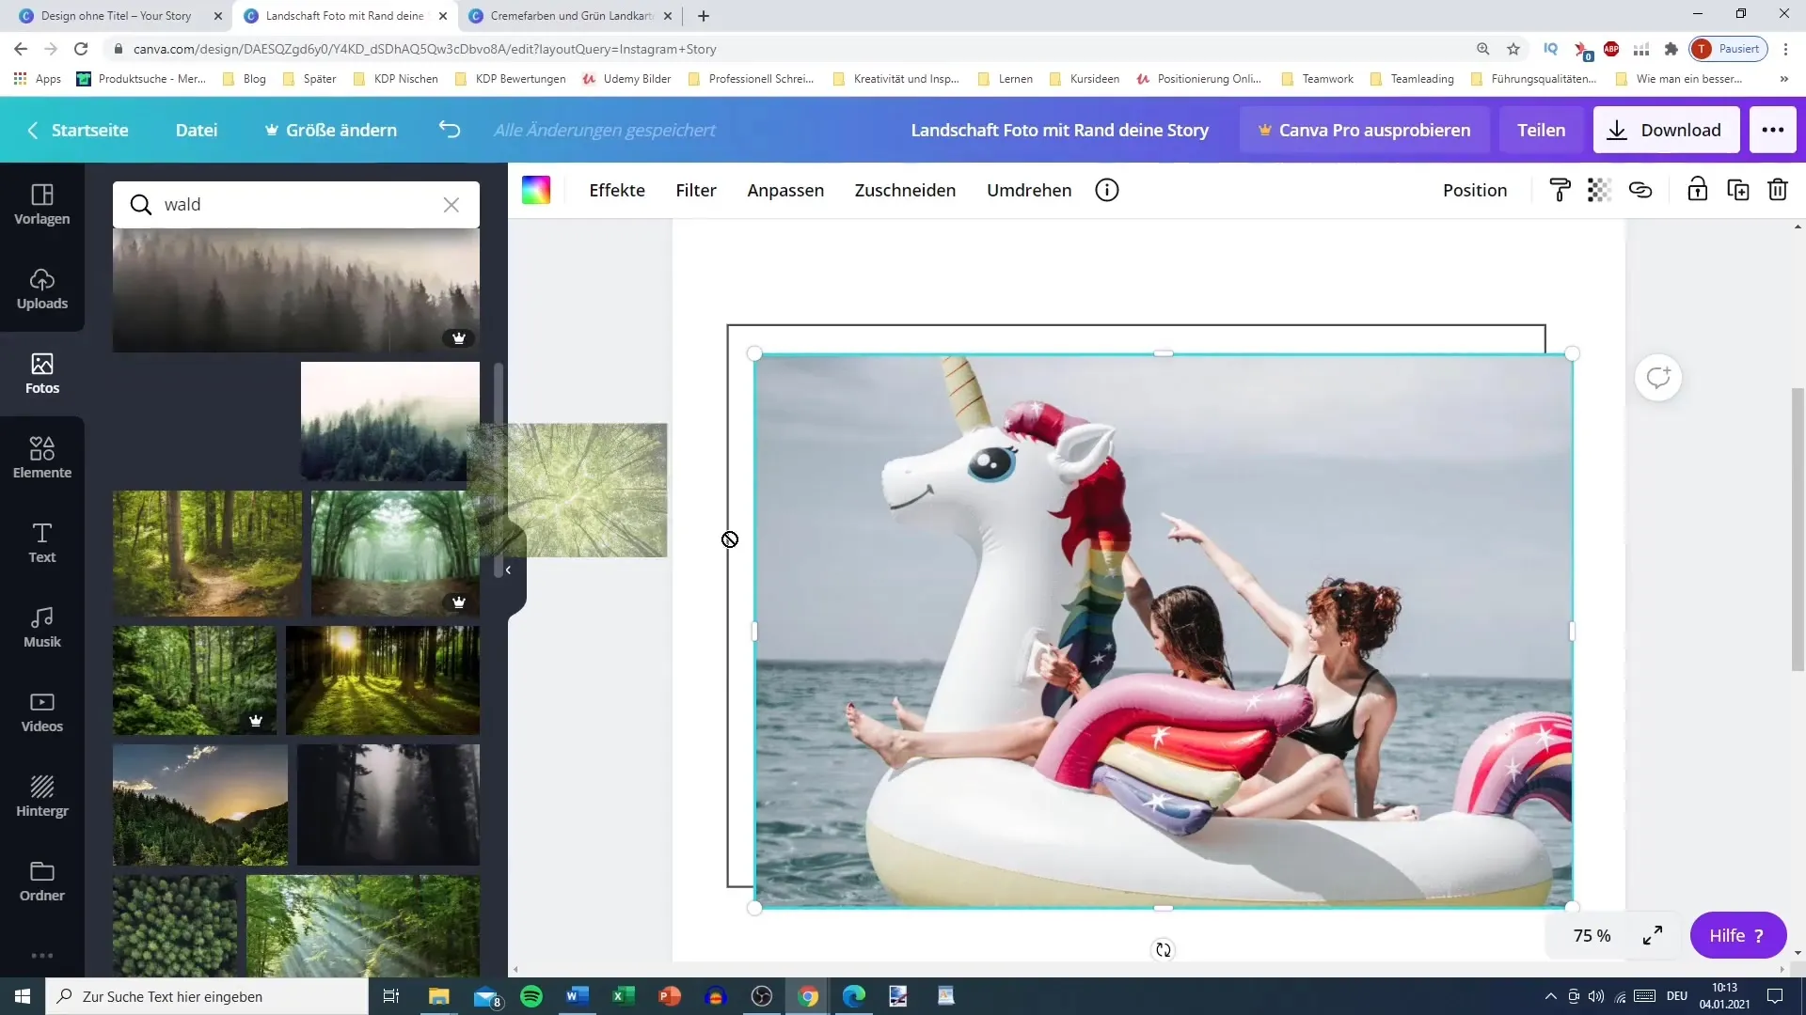Select the aerial treetops thumbnail
This screenshot has height=1015, width=1806.
pyautogui.click(x=175, y=927)
